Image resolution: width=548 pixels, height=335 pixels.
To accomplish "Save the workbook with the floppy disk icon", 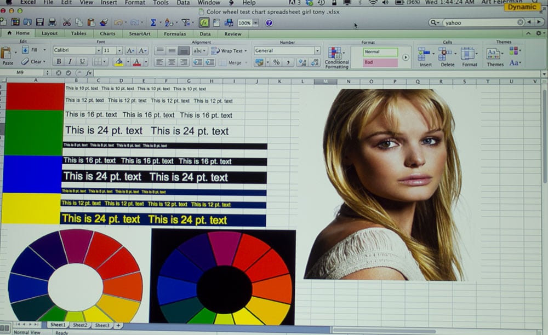I will click(x=39, y=22).
